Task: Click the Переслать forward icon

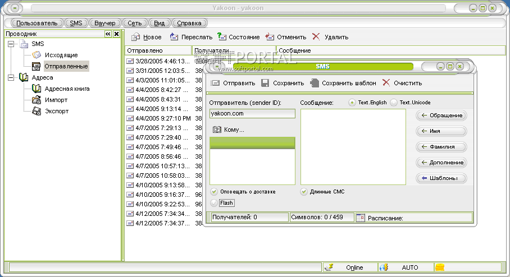Action: 174,37
